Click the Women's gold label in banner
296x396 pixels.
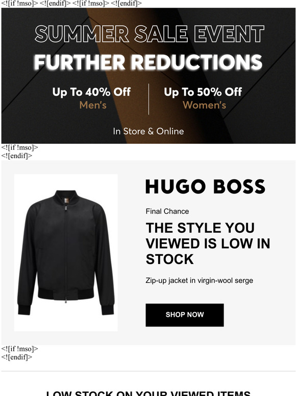[x=204, y=105]
